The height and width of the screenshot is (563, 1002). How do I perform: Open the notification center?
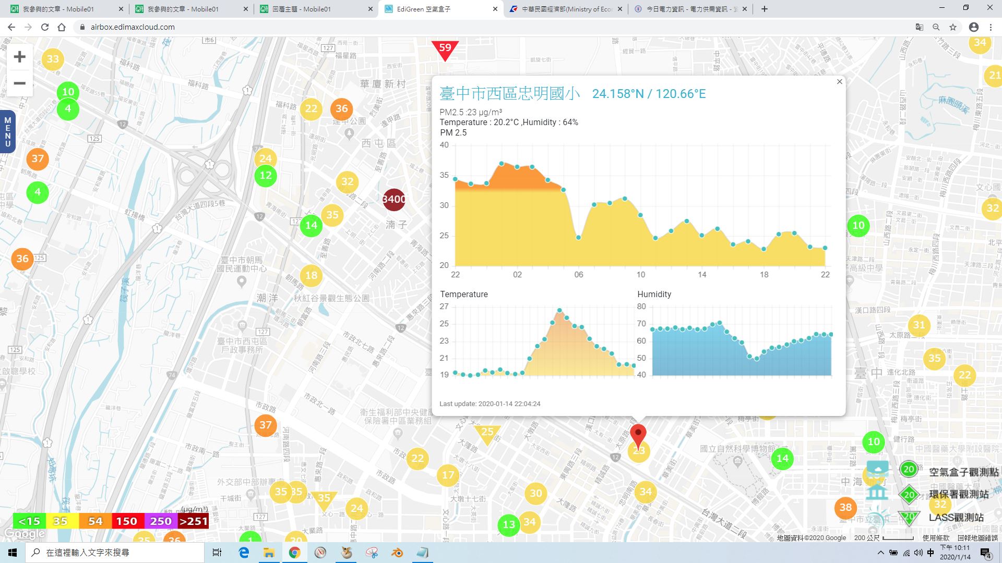click(x=986, y=553)
